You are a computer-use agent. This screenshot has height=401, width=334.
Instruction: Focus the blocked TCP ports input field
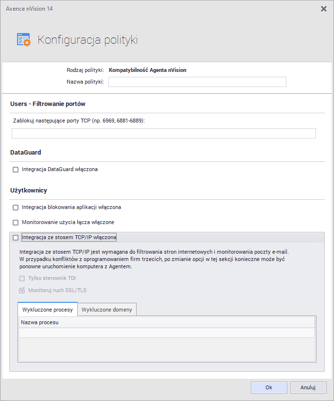(164, 133)
